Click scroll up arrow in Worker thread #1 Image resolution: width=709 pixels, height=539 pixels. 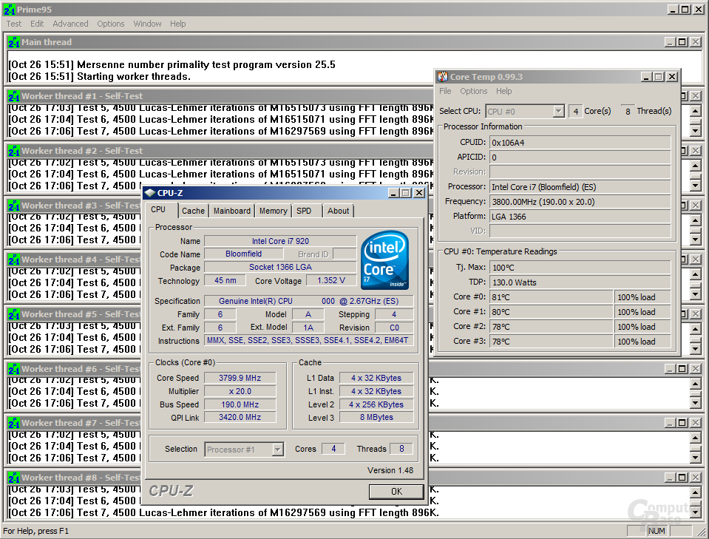tap(696, 110)
